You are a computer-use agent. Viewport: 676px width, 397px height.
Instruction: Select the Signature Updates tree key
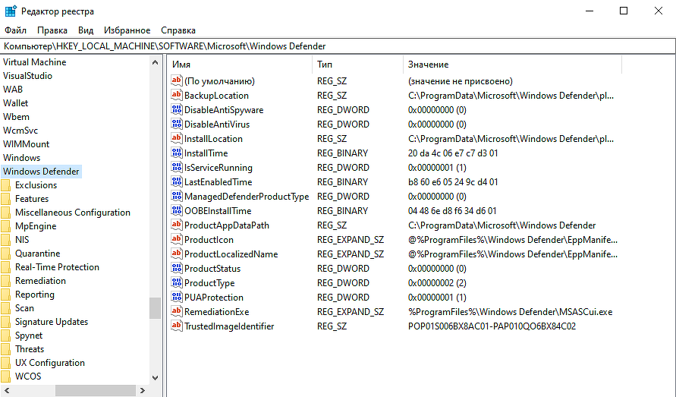(52, 322)
